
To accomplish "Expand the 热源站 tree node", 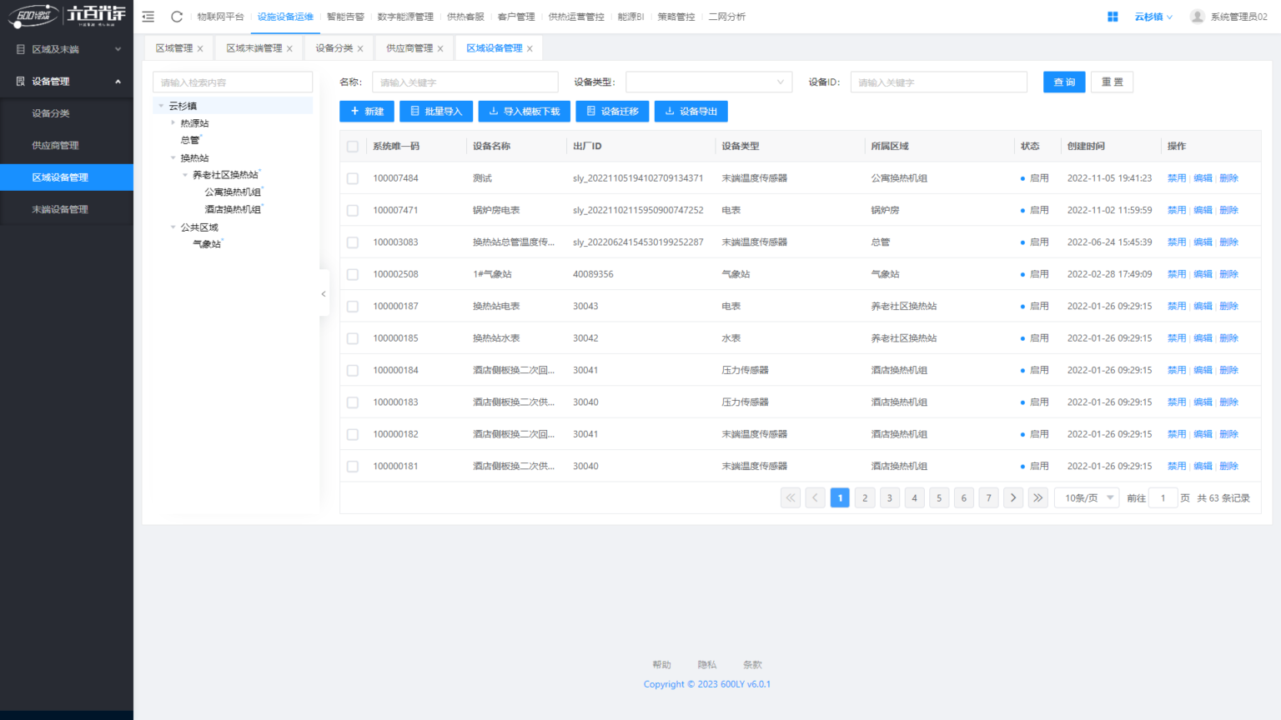I will 173,123.
